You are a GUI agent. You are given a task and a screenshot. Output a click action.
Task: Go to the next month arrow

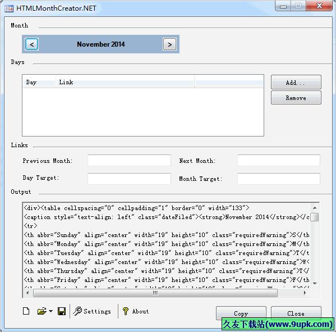click(169, 44)
